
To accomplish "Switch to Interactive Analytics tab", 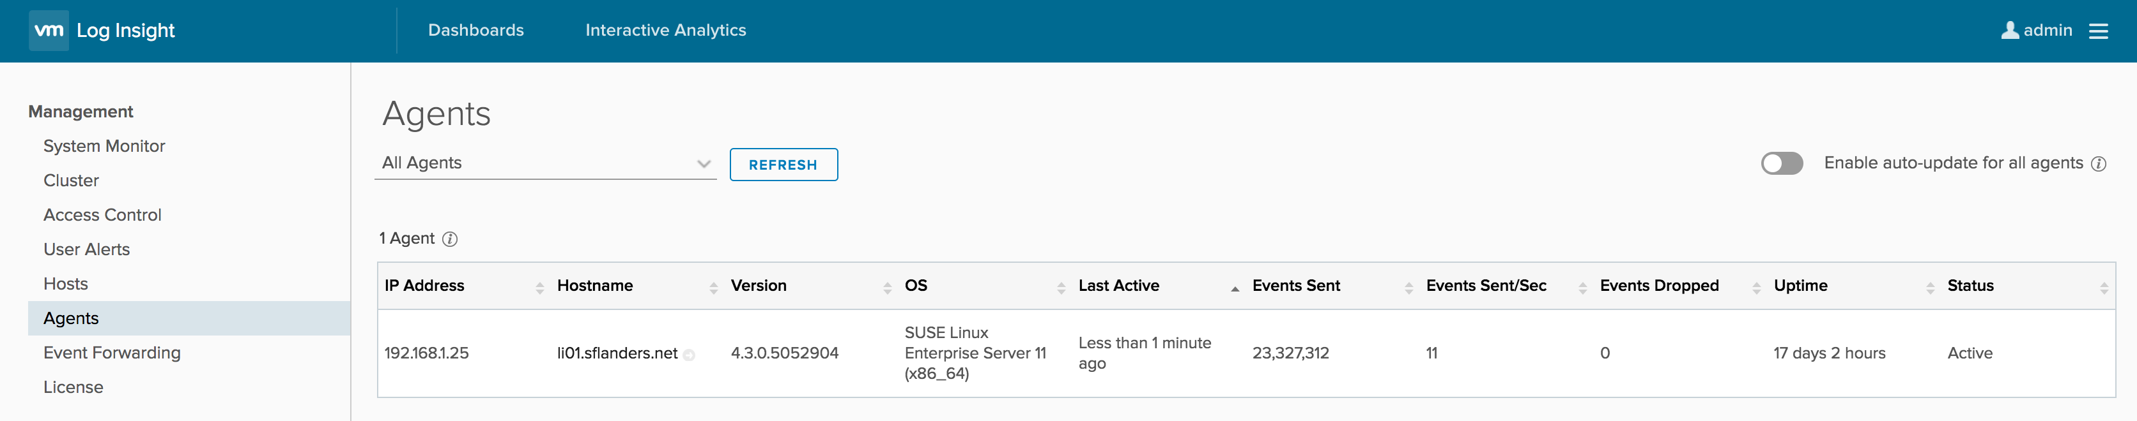I will [665, 31].
